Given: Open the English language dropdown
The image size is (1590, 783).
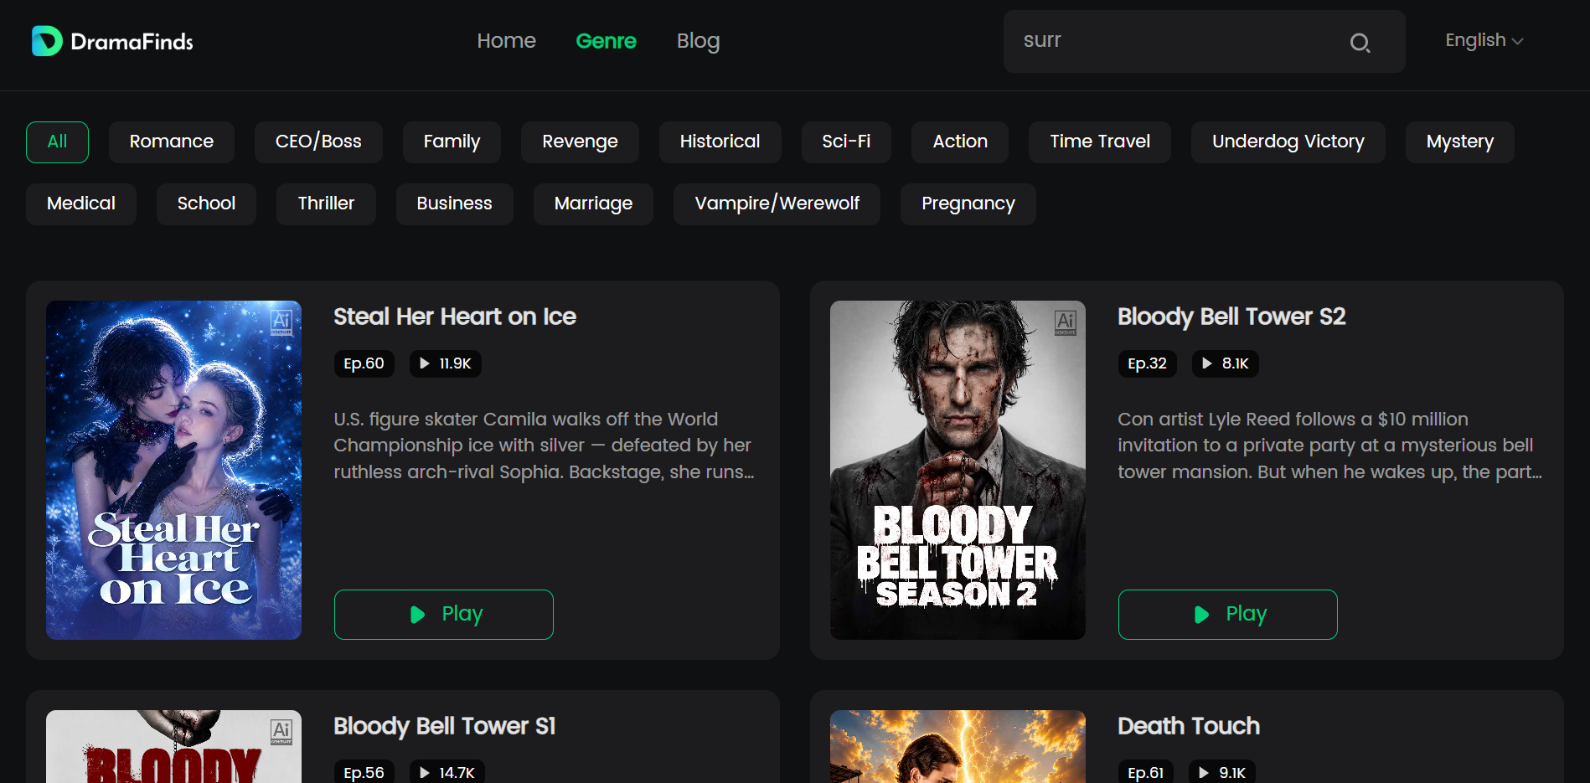Looking at the screenshot, I should (x=1484, y=40).
